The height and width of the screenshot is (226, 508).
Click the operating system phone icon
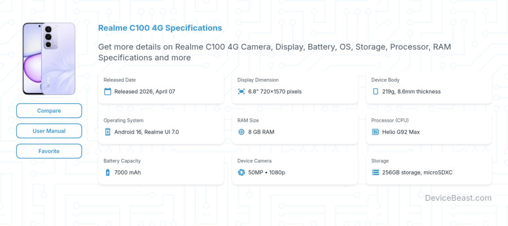pyautogui.click(x=108, y=132)
